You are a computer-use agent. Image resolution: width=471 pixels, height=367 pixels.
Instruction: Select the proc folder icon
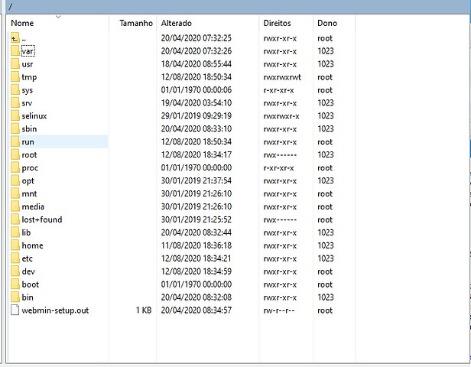(x=15, y=167)
